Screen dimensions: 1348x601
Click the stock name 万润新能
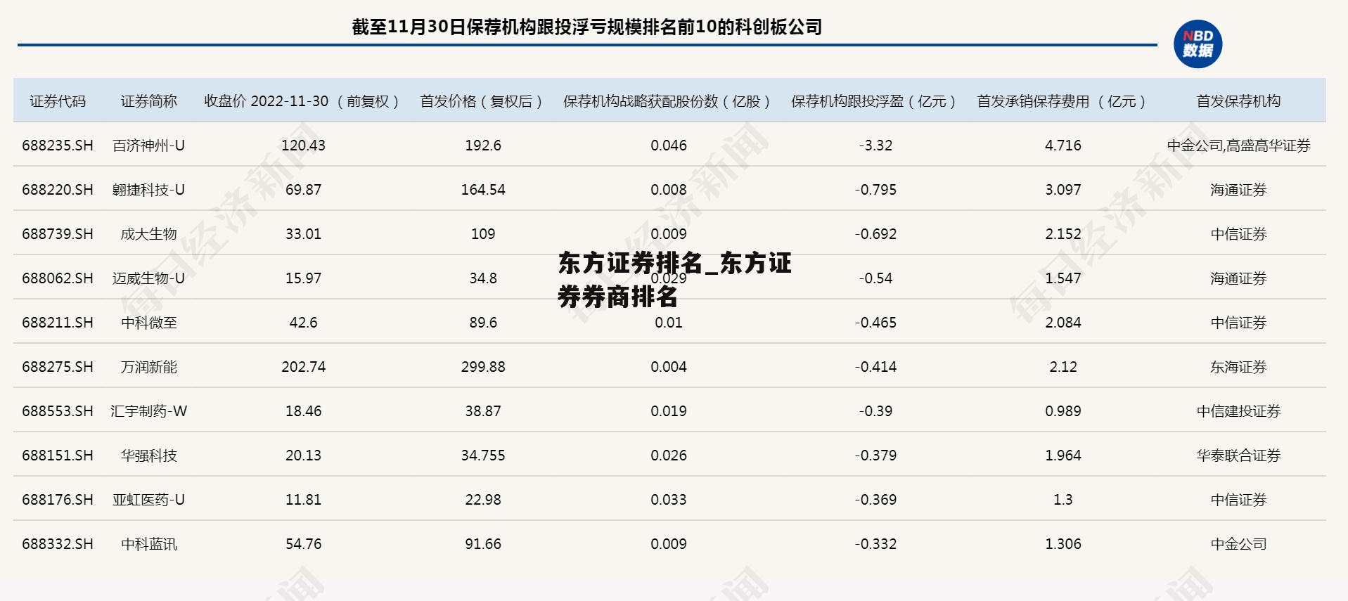pyautogui.click(x=149, y=367)
